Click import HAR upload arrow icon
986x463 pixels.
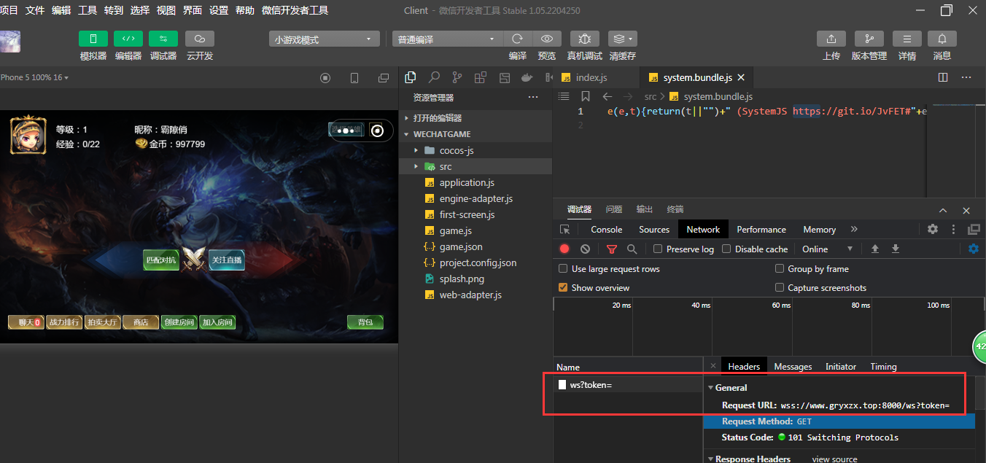[x=875, y=249]
